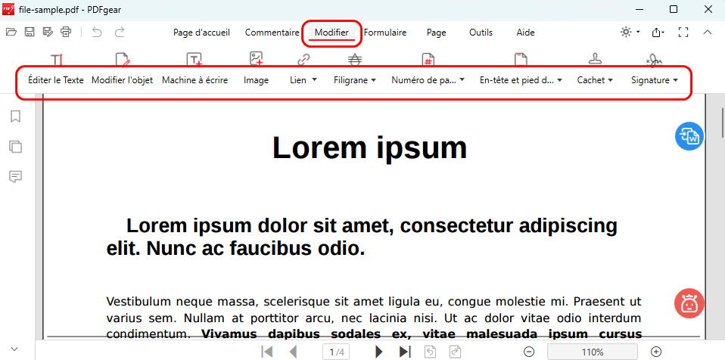Open the Aide tab

[525, 33]
